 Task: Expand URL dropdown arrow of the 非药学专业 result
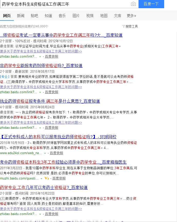(x=40, y=92)
